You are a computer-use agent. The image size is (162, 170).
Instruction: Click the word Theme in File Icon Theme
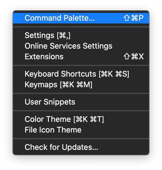click(x=69, y=130)
